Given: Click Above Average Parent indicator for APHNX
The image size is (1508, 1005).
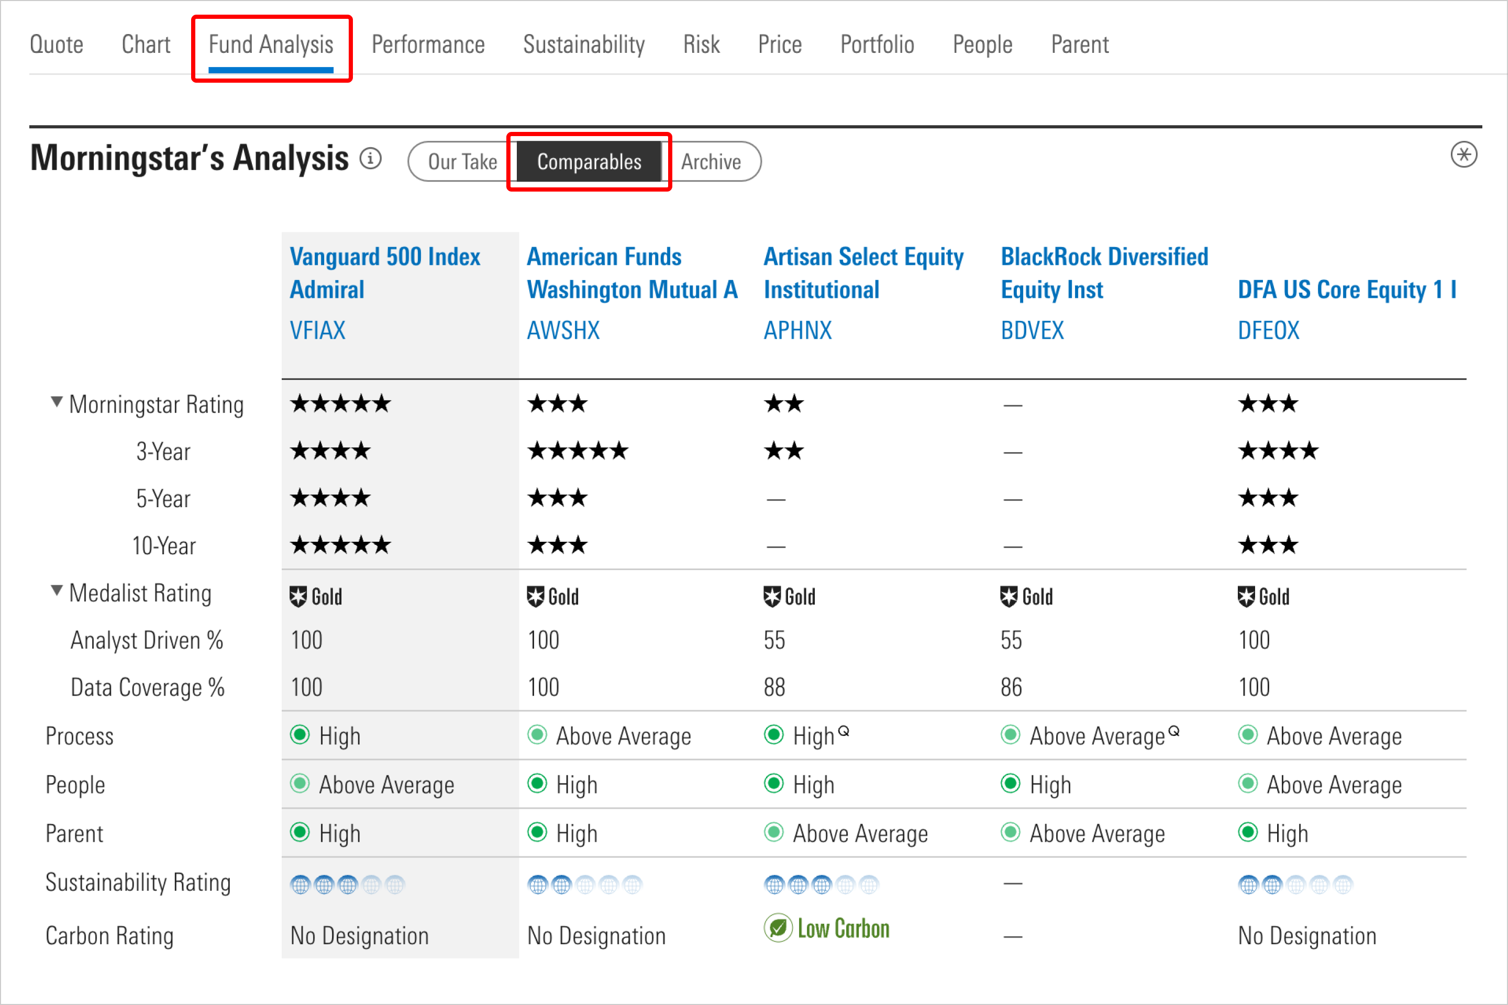Looking at the screenshot, I should click(x=774, y=832).
